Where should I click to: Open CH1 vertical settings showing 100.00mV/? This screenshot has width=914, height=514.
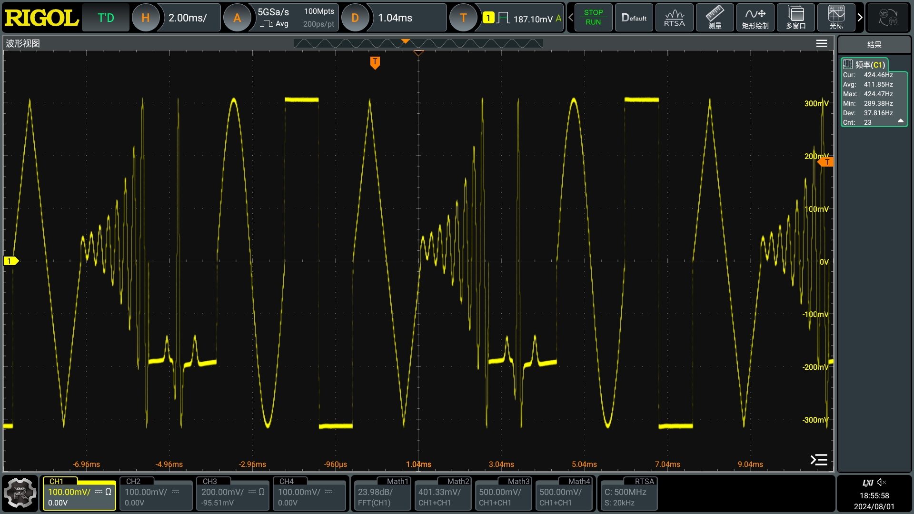pos(79,494)
